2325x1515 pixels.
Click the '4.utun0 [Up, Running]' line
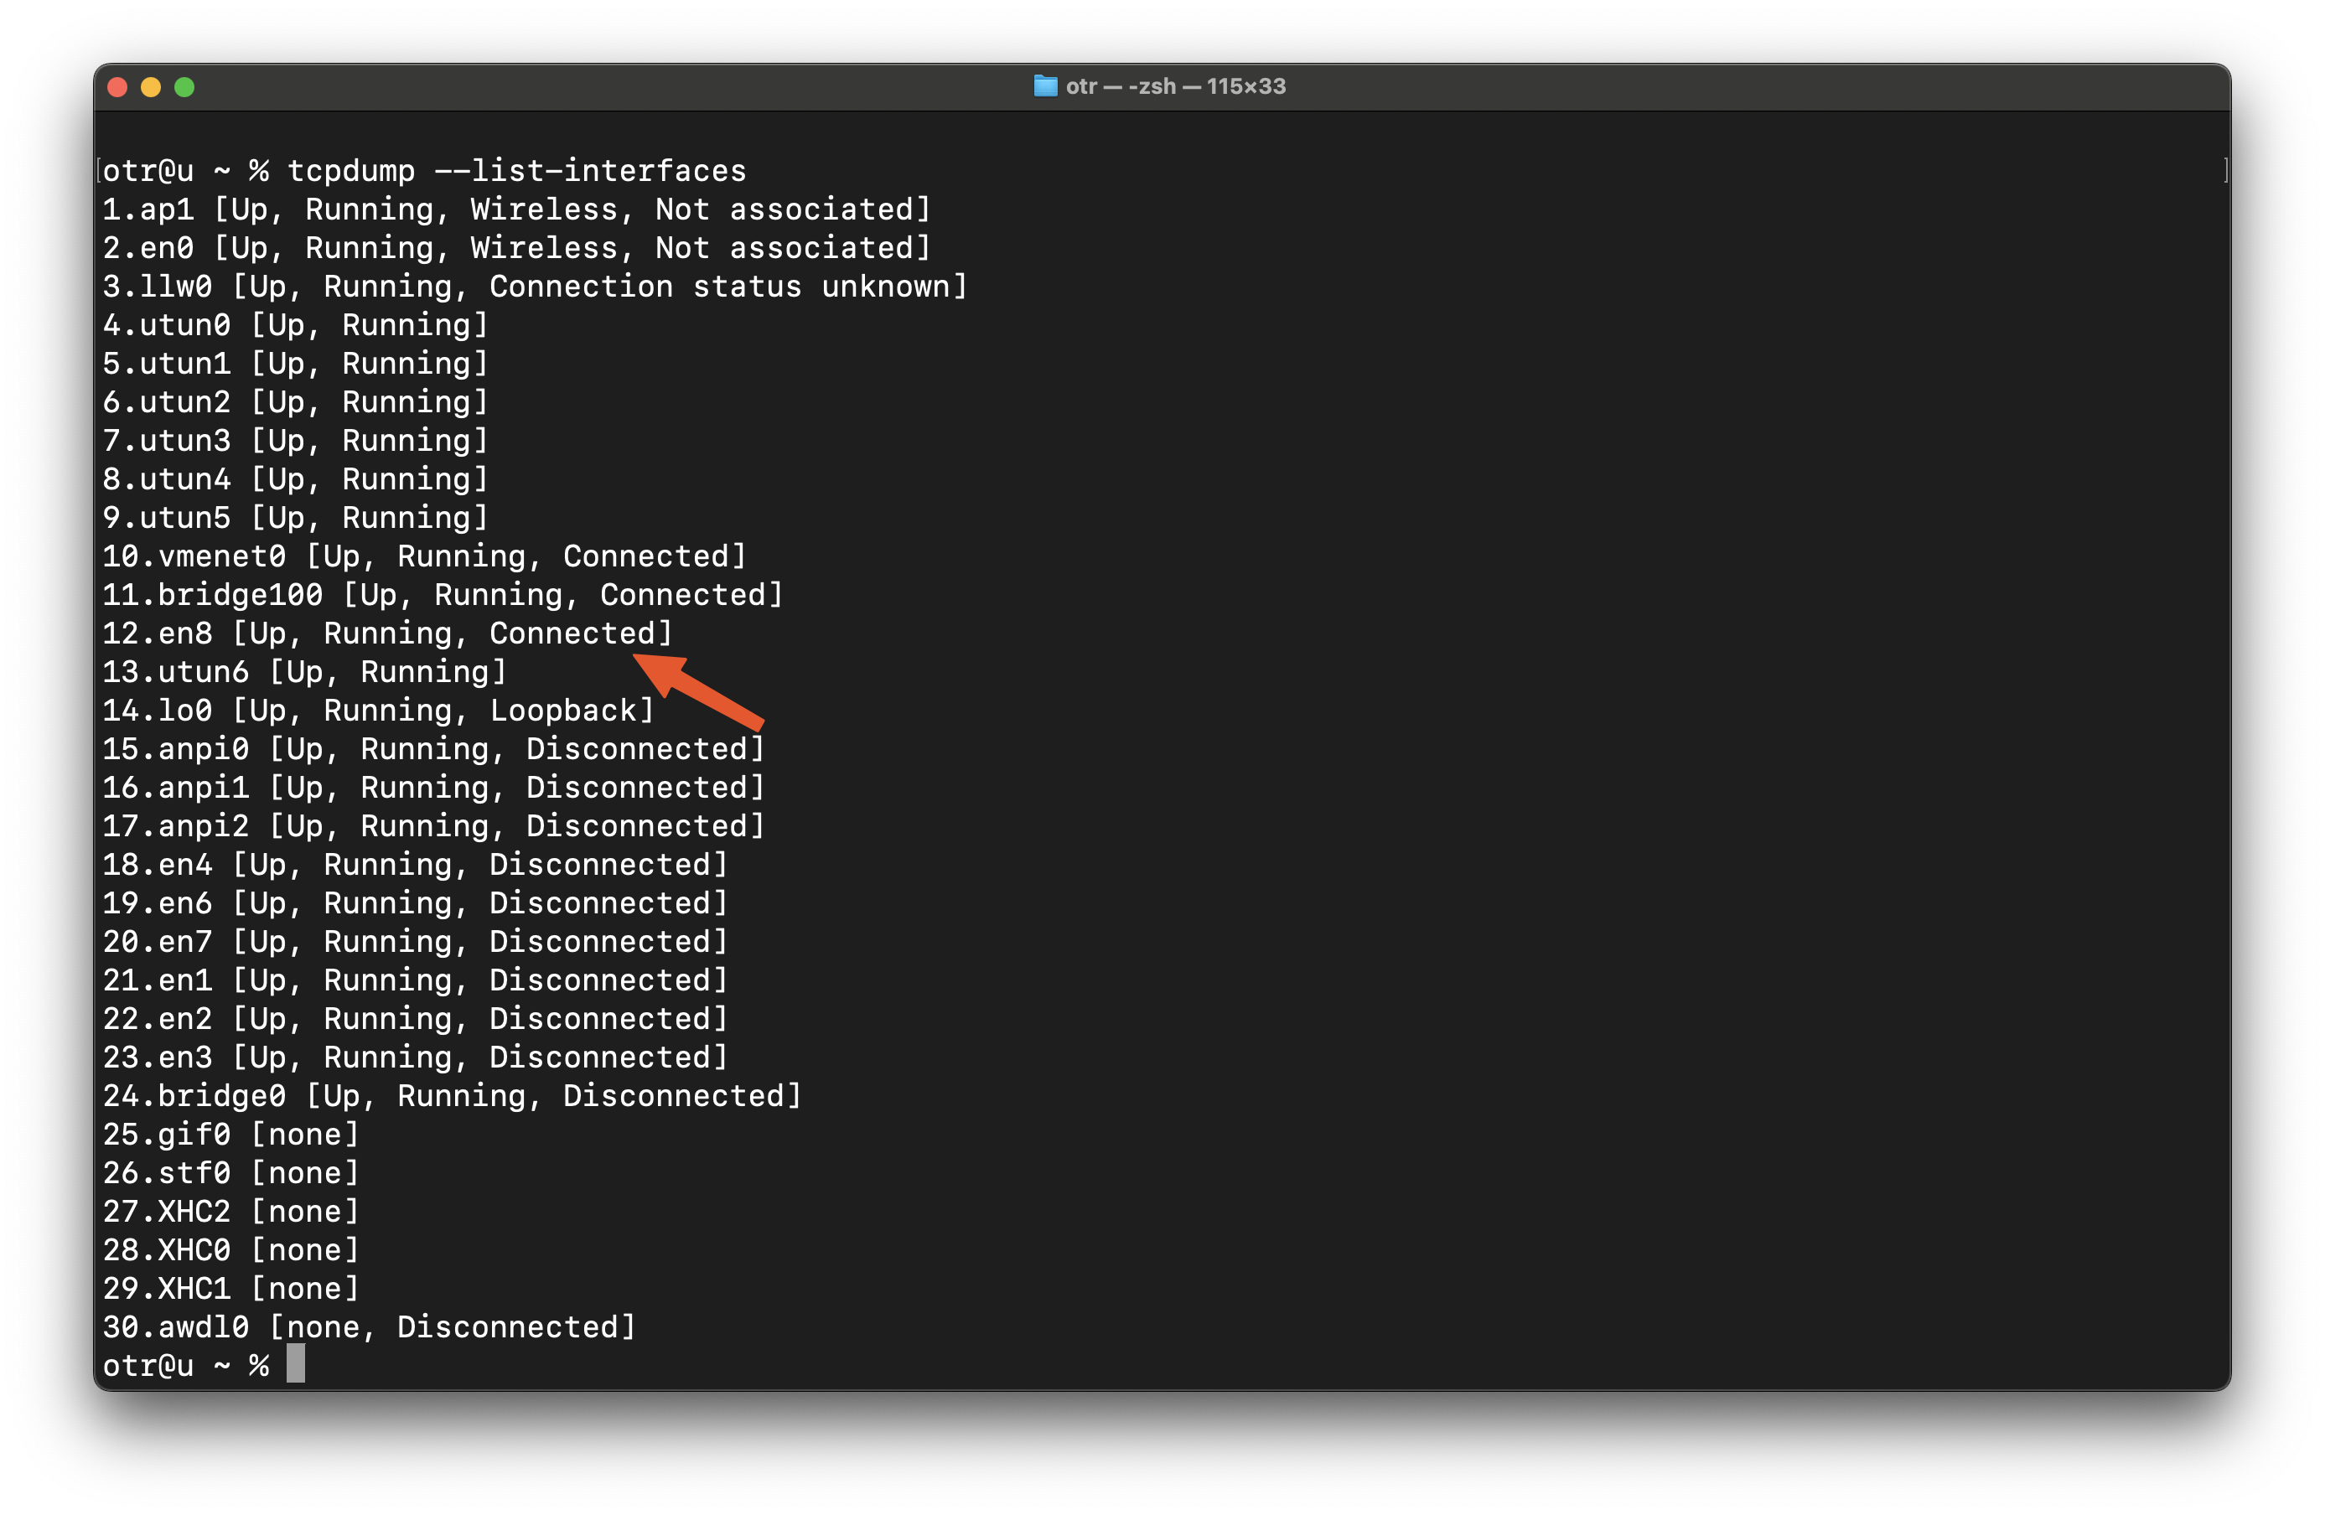point(295,325)
